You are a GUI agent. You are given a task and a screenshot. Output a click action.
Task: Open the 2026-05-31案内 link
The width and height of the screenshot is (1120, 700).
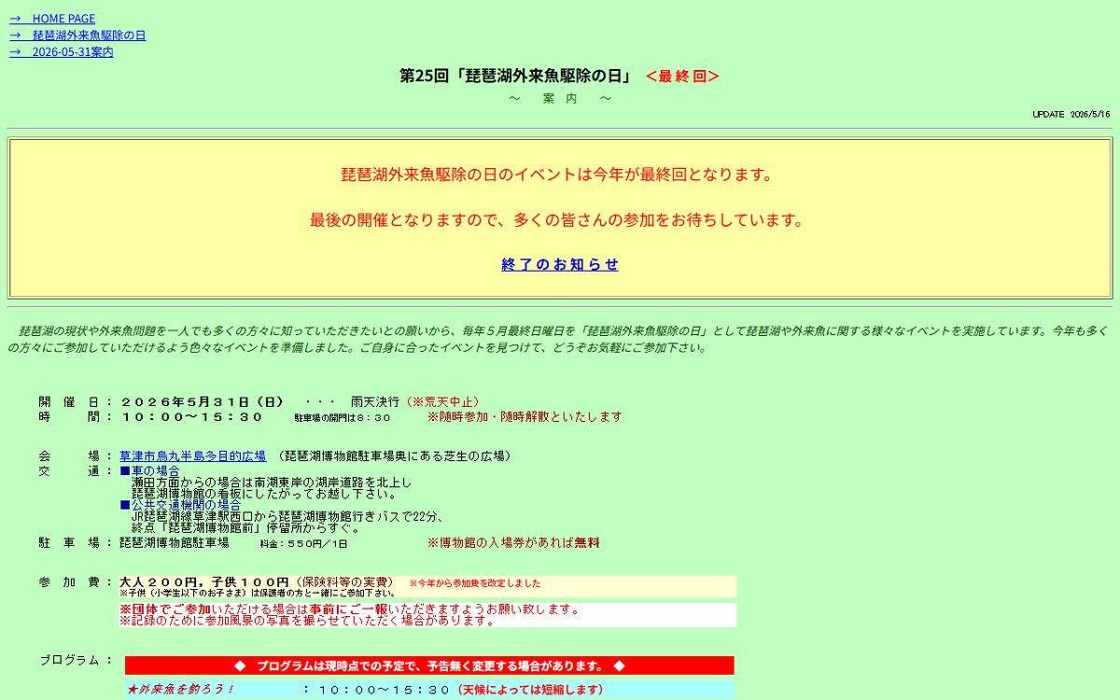point(62,52)
